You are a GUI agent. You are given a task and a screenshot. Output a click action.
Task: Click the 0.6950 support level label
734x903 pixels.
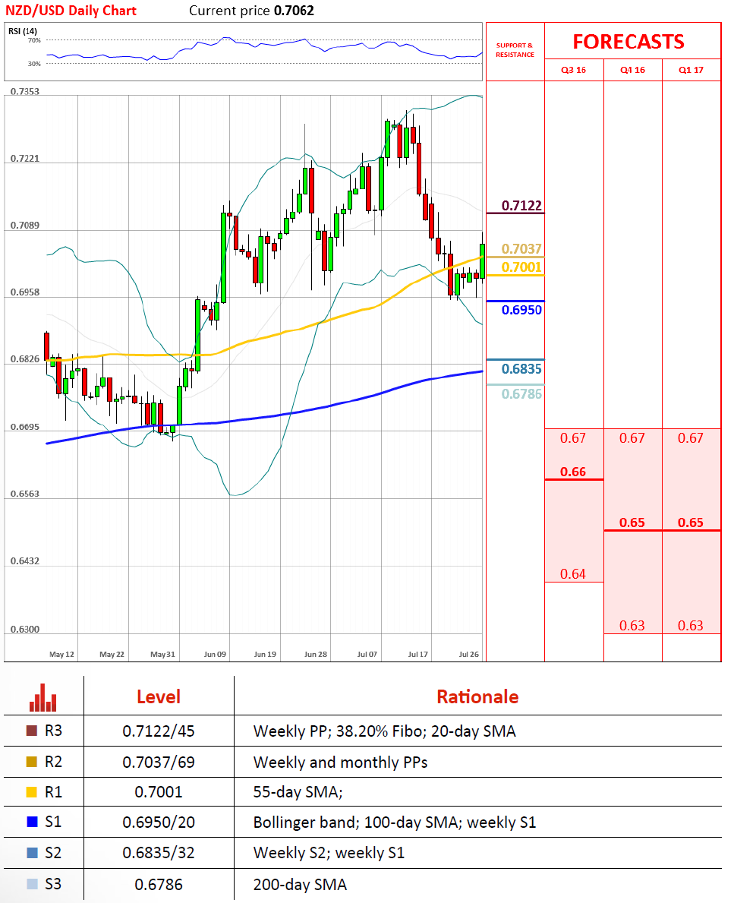coord(521,310)
